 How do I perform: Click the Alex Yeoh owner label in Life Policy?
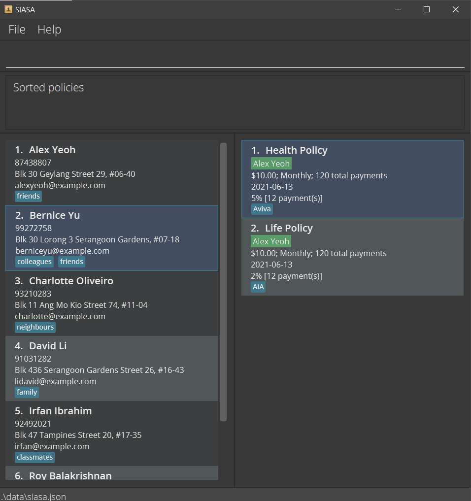click(271, 241)
